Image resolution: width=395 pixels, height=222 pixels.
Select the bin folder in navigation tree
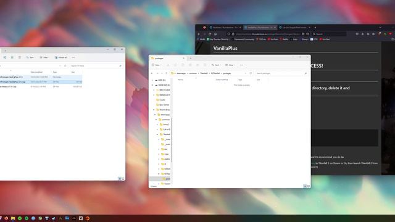pos(164,149)
